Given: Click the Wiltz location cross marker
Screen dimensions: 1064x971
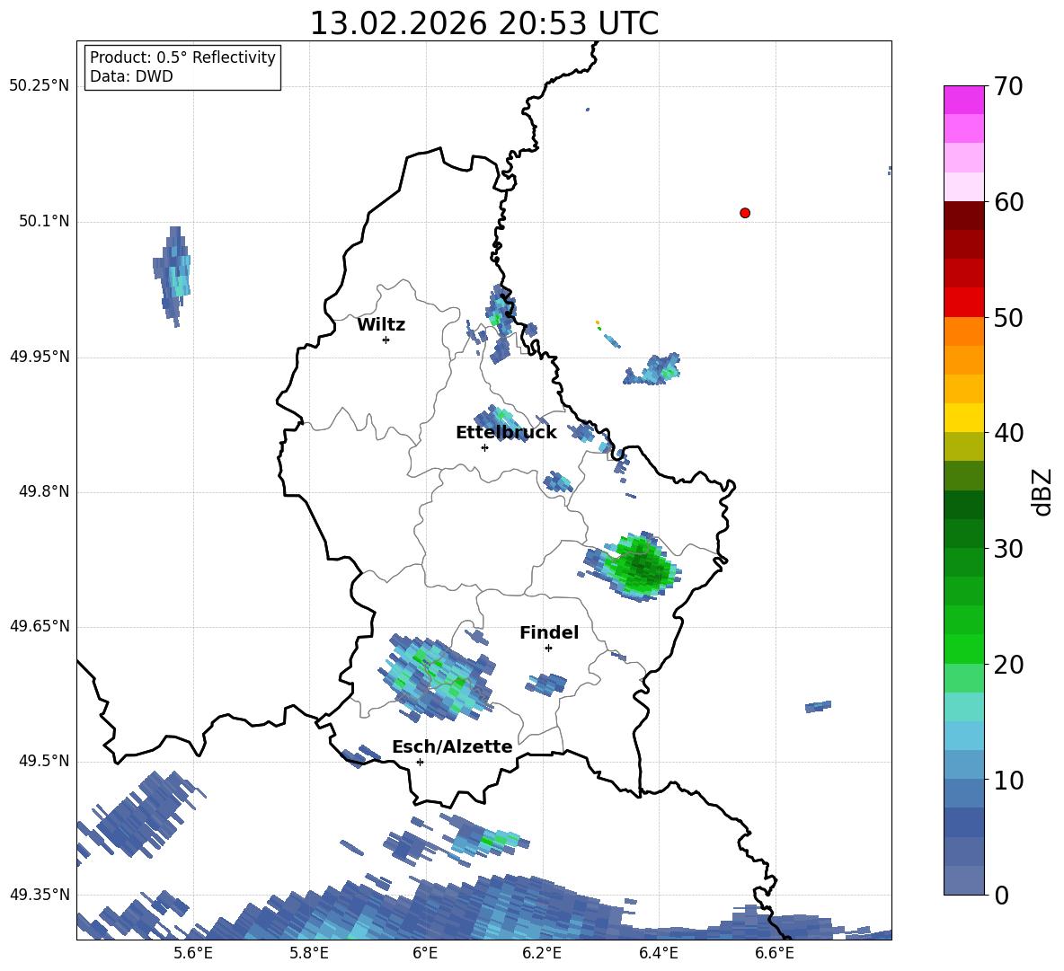Looking at the screenshot, I should tap(386, 340).
